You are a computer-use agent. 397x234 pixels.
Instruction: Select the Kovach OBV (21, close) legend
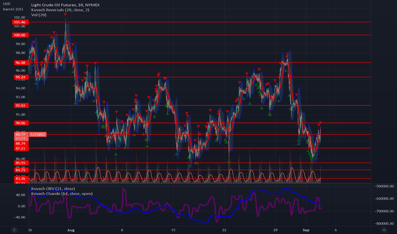(53, 189)
